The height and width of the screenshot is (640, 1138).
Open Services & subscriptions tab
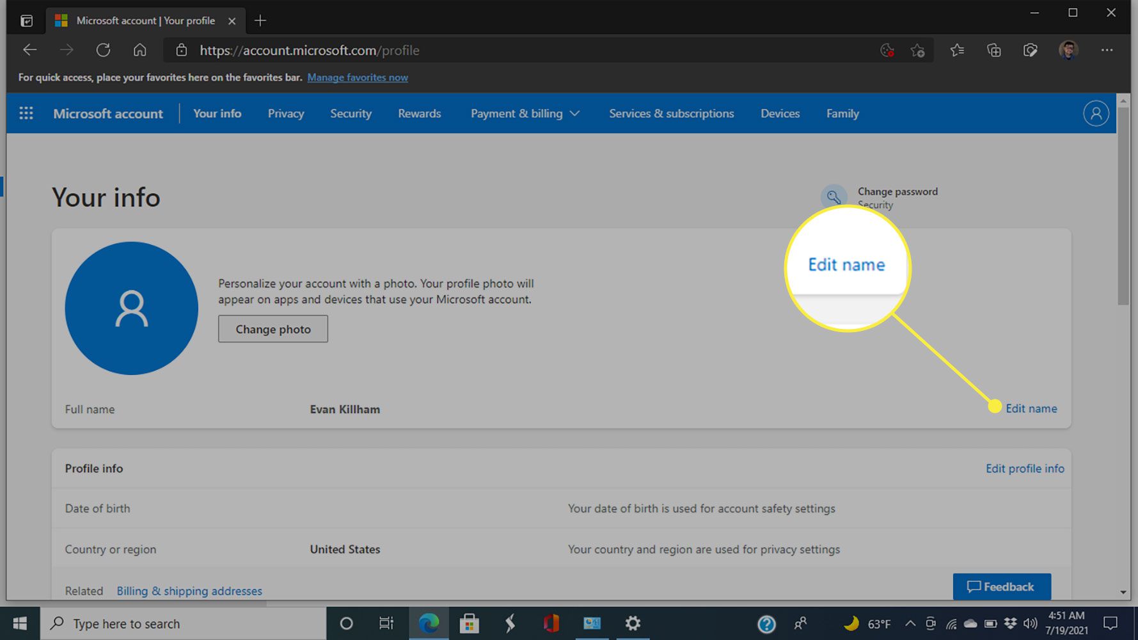point(672,113)
